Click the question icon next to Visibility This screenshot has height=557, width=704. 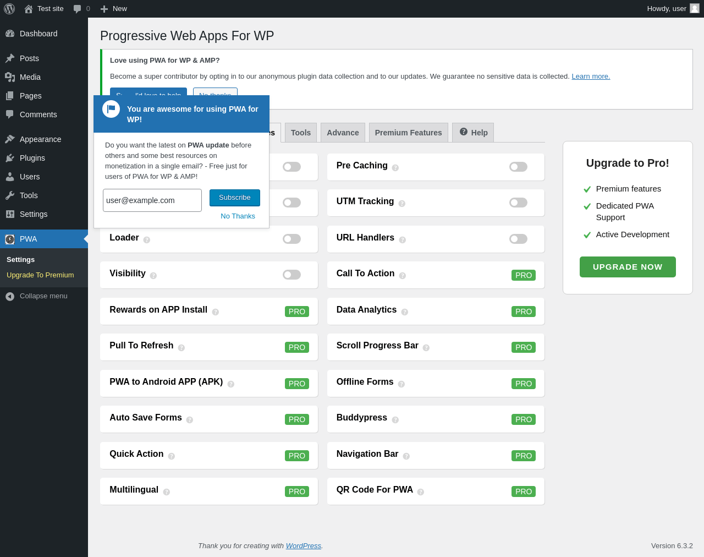(153, 275)
